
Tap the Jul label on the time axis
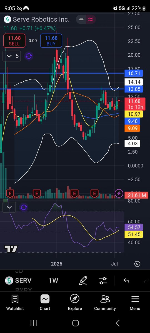[x=114, y=264]
